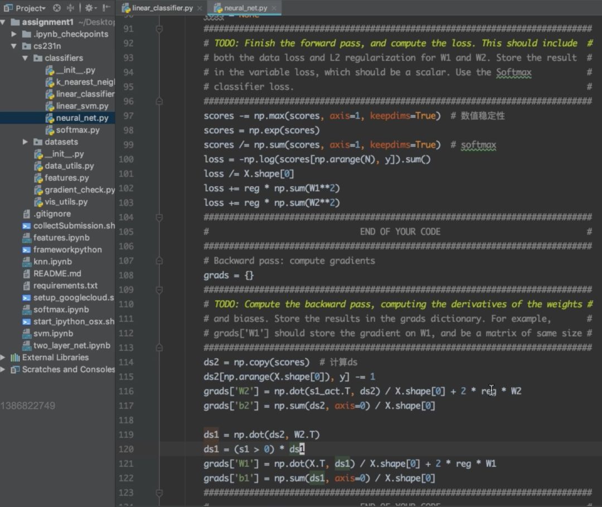Image resolution: width=602 pixels, height=507 pixels.
Task: Collapse the classifiers folder
Action: coord(25,58)
